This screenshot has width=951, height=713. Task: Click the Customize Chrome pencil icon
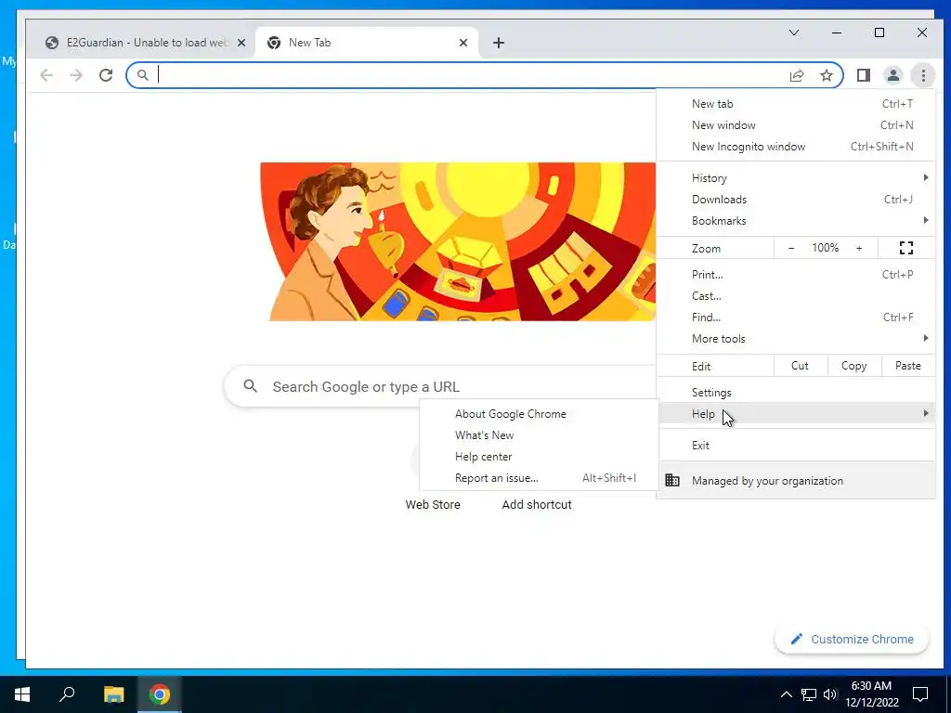tap(796, 639)
